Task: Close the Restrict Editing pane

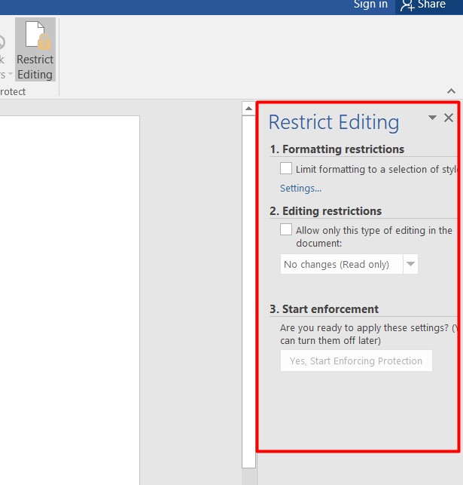Action: click(x=449, y=118)
